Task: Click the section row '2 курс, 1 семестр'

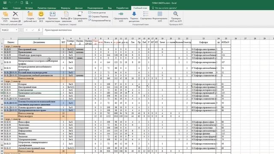Action: click(x=39, y=119)
